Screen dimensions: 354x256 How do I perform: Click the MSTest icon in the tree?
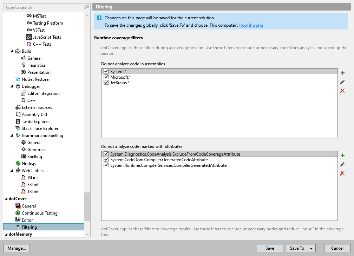(x=29, y=16)
